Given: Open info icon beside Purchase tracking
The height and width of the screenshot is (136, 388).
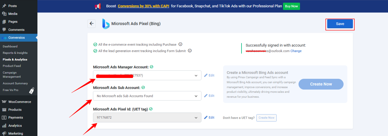Looking at the screenshot, I should [x=180, y=44].
